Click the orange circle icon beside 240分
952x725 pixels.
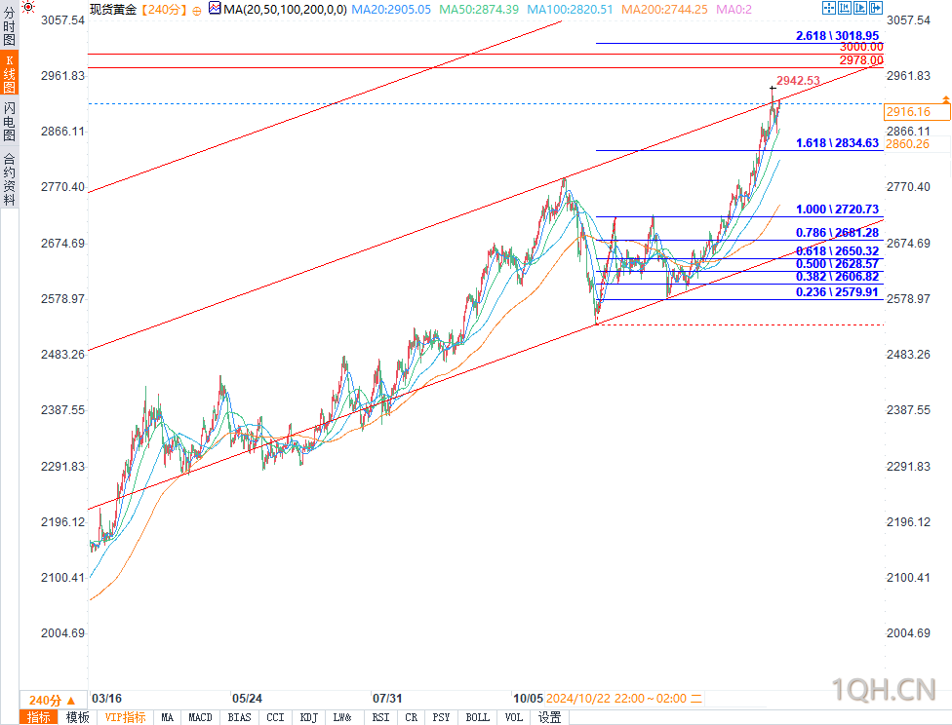[x=197, y=11]
